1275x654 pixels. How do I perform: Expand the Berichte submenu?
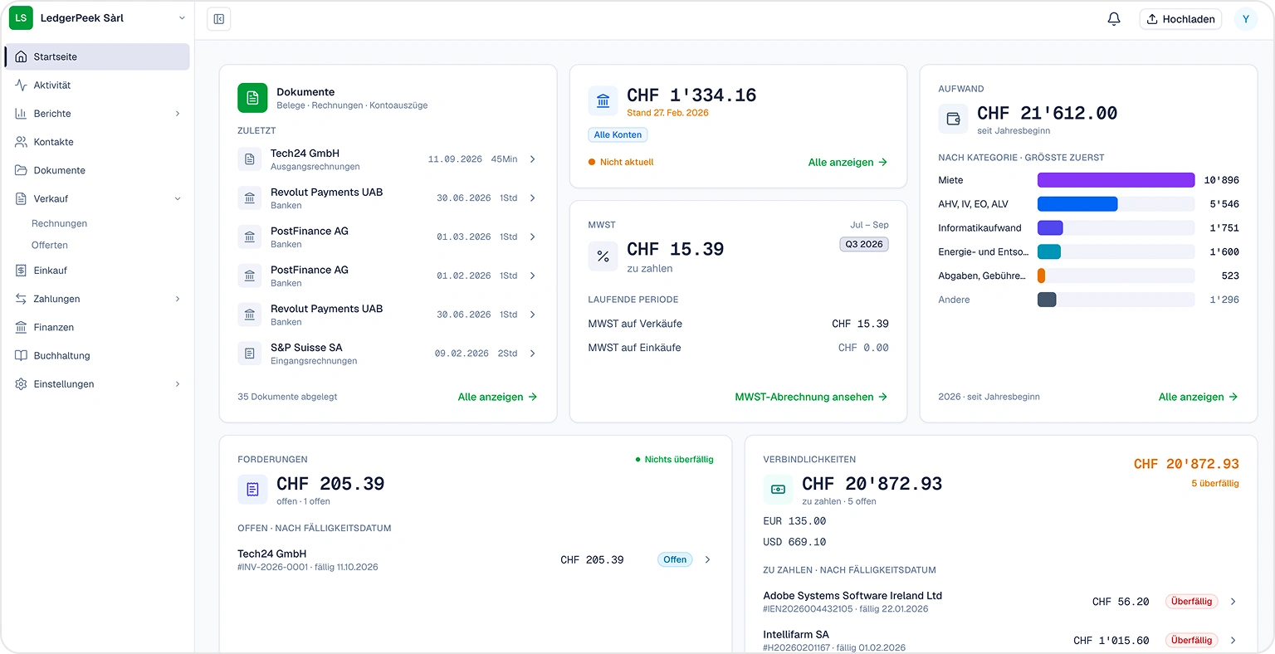coord(178,114)
